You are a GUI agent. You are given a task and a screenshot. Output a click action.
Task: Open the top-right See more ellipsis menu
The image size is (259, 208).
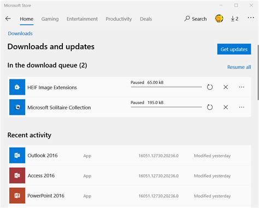[251, 18]
